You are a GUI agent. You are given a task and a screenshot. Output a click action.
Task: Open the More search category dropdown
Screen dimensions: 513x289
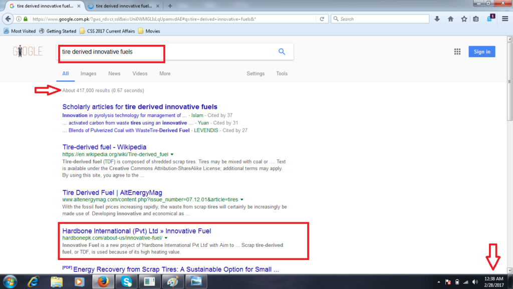[x=165, y=73]
